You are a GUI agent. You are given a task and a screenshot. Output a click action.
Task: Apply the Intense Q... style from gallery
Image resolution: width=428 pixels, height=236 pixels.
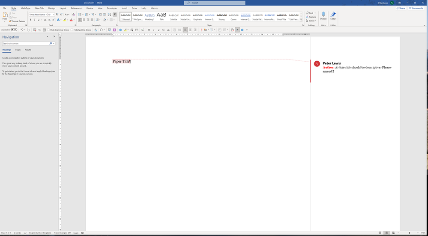pyautogui.click(x=245, y=17)
